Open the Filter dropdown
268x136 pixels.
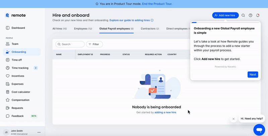94,44
